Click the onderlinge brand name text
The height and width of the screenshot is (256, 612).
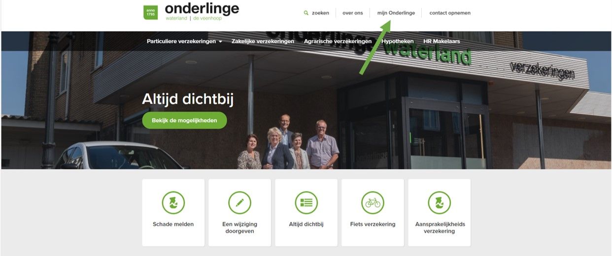(202, 8)
